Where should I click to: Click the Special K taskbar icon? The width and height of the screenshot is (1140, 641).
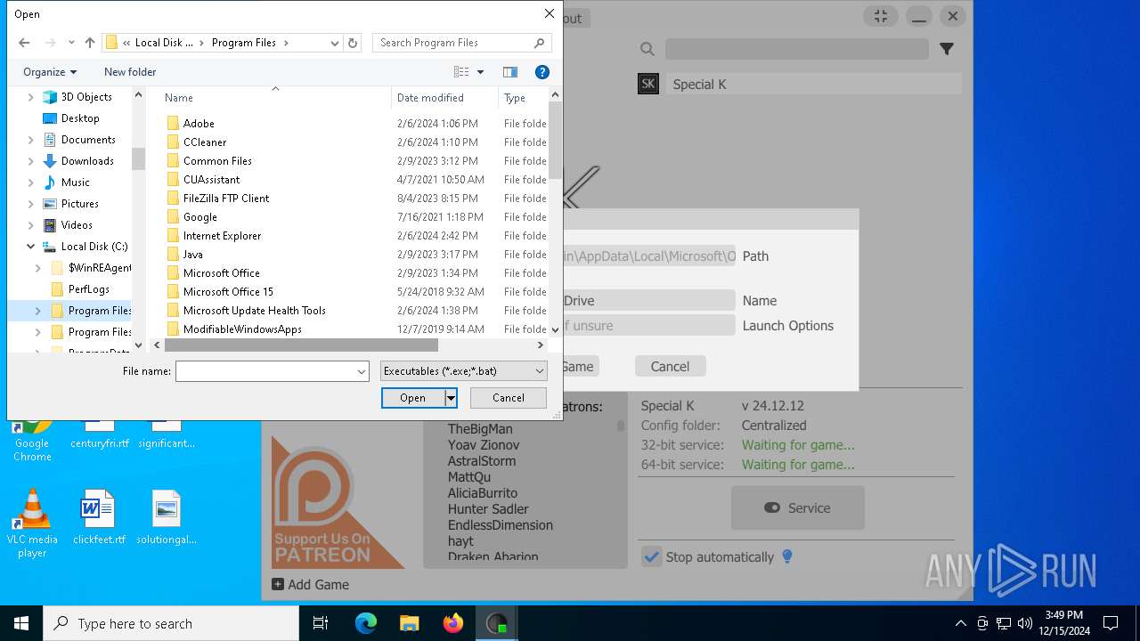497,623
